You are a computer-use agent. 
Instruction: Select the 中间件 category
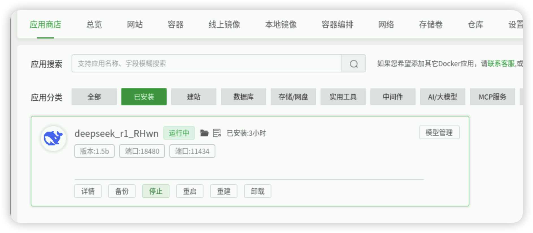(x=393, y=97)
